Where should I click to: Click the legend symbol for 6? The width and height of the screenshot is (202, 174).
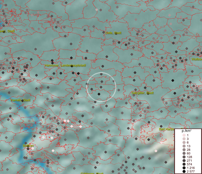click(x=184, y=143)
